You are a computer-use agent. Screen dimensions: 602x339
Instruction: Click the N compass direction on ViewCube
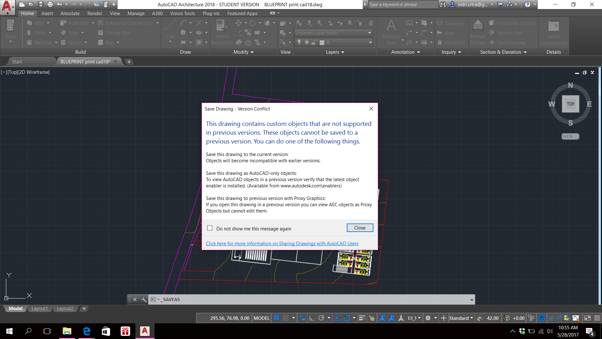tap(570, 85)
